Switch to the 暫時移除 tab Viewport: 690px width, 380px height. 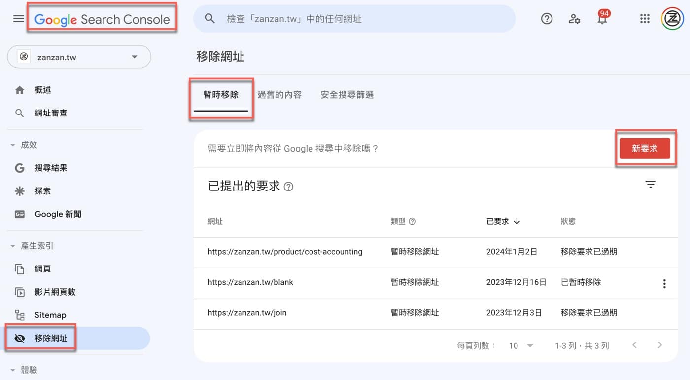pyautogui.click(x=221, y=95)
